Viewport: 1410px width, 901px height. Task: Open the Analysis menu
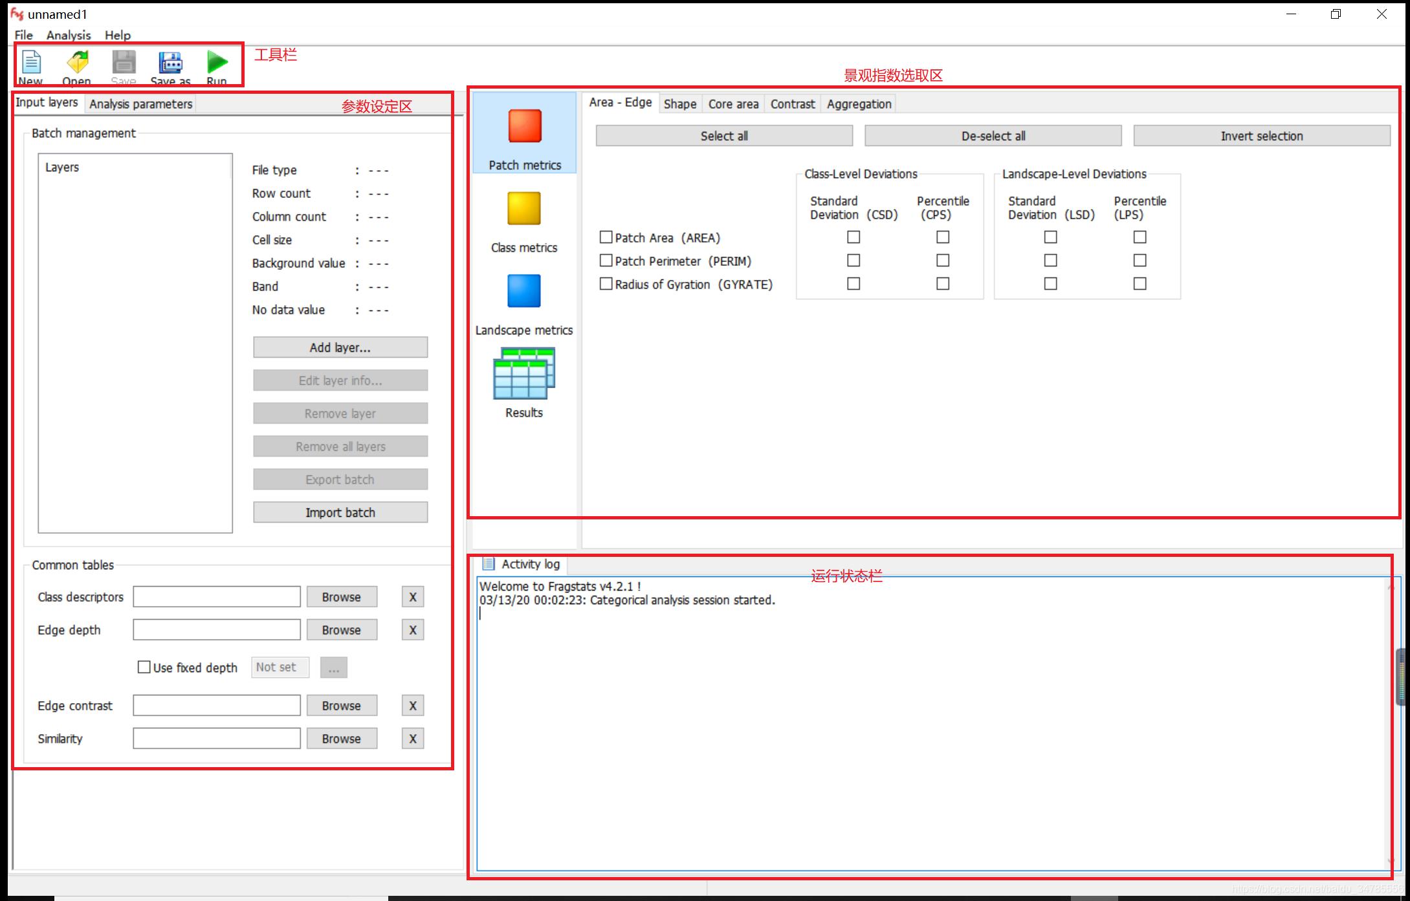[x=68, y=35]
